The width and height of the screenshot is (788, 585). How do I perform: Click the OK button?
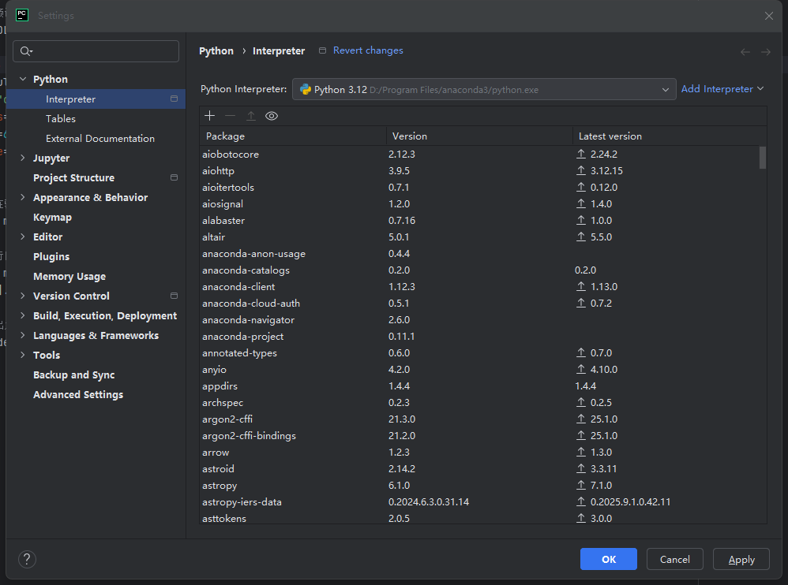pyautogui.click(x=609, y=559)
